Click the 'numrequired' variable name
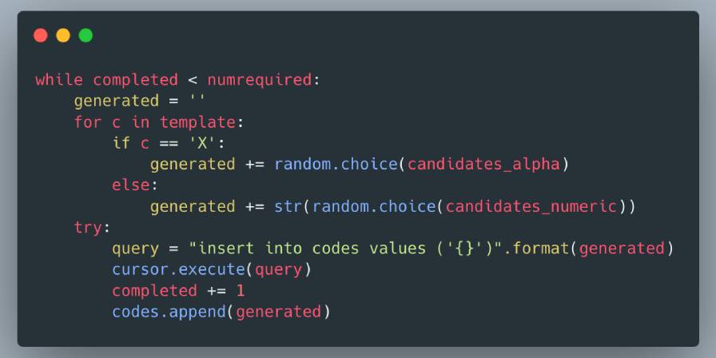 (x=259, y=80)
